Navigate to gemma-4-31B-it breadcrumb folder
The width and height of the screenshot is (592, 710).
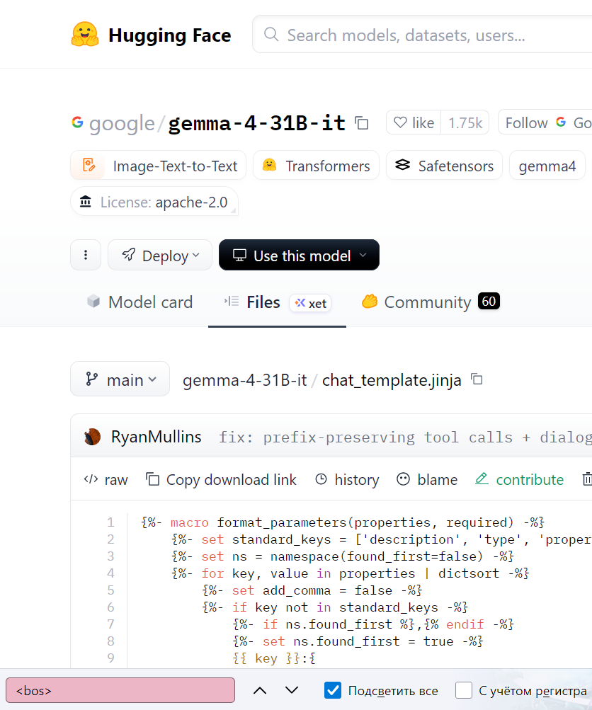(244, 380)
